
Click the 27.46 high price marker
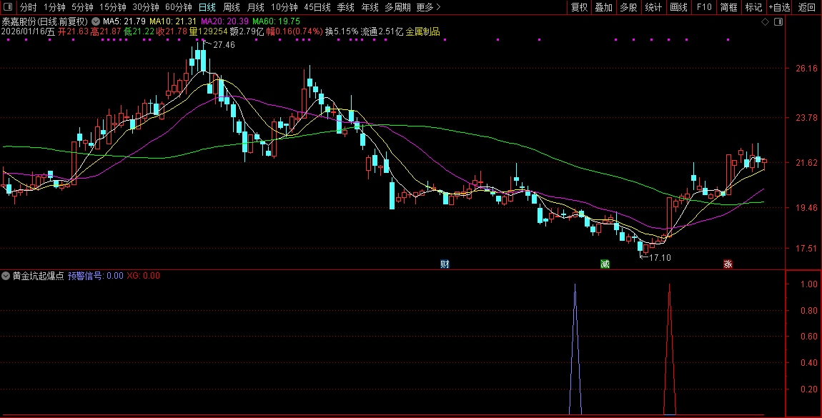point(224,45)
